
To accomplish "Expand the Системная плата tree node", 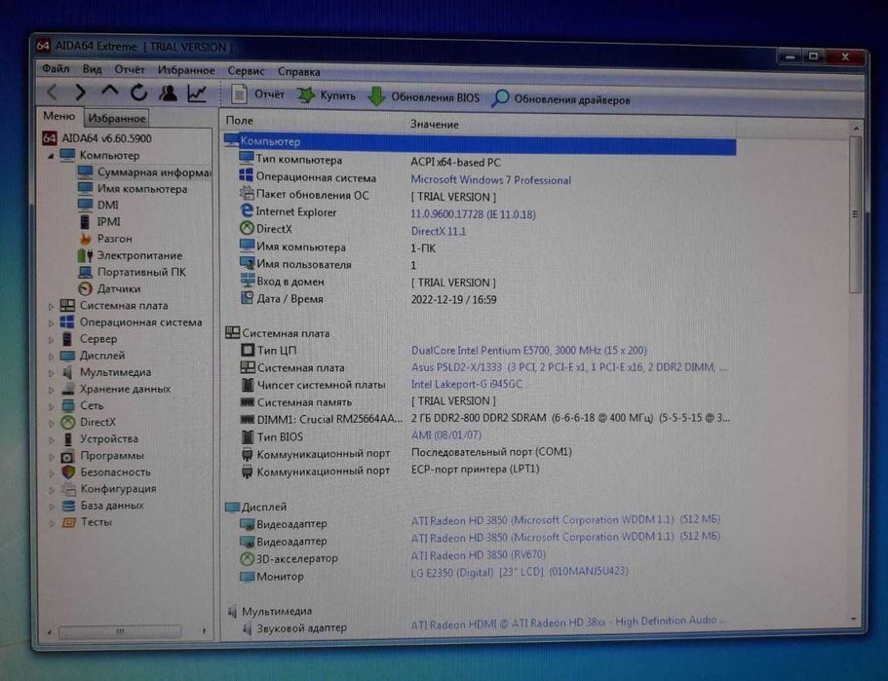I will pos(51,306).
